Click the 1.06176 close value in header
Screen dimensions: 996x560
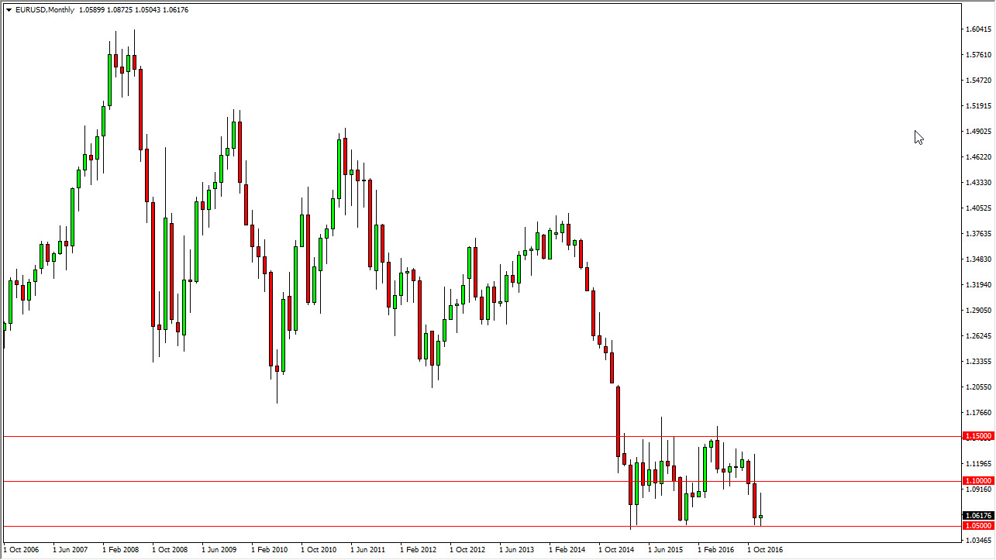(177, 10)
